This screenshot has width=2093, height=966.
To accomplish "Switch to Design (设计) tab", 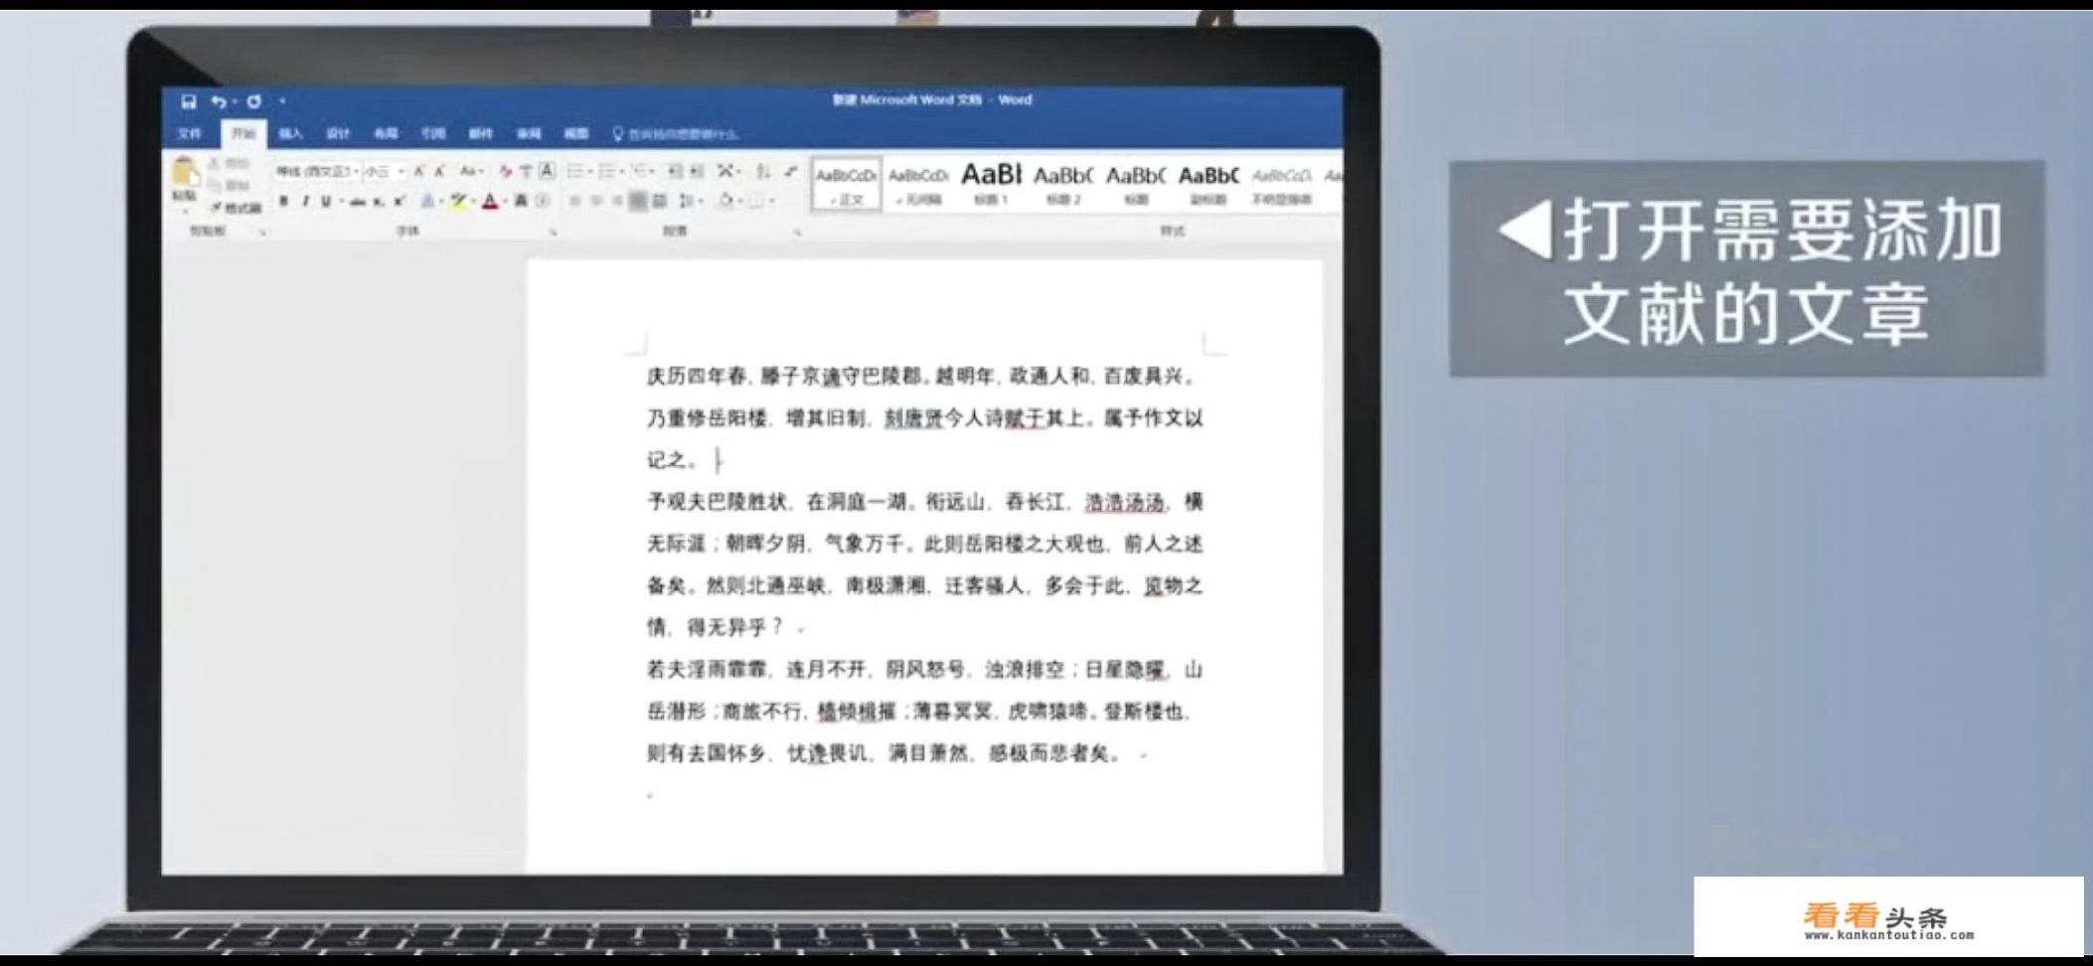I will point(338,134).
